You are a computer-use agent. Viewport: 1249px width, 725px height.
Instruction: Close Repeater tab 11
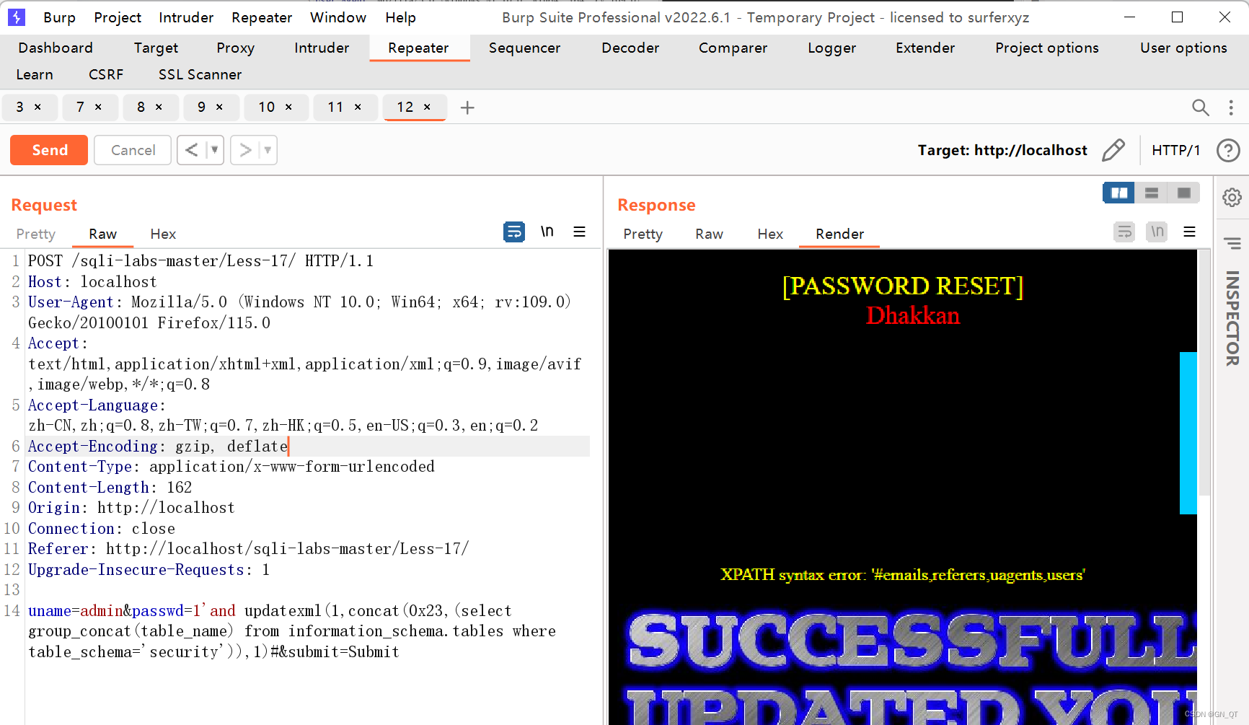(358, 107)
